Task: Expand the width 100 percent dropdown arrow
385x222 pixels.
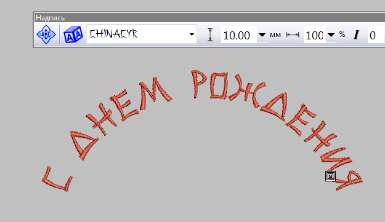Action: 331,35
